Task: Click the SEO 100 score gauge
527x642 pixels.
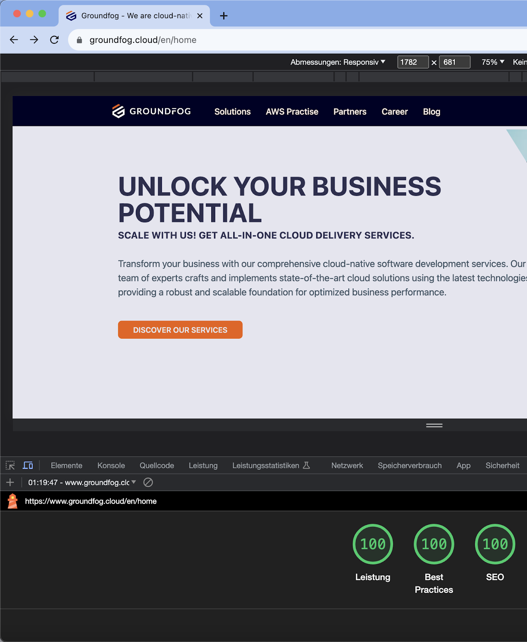Action: (495, 544)
